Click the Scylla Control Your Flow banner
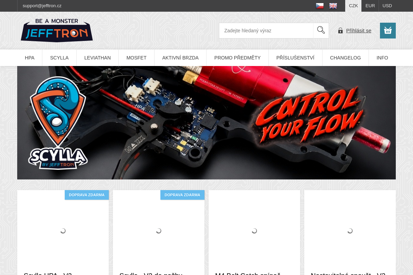Screen dimensions: 413x275 206,123
